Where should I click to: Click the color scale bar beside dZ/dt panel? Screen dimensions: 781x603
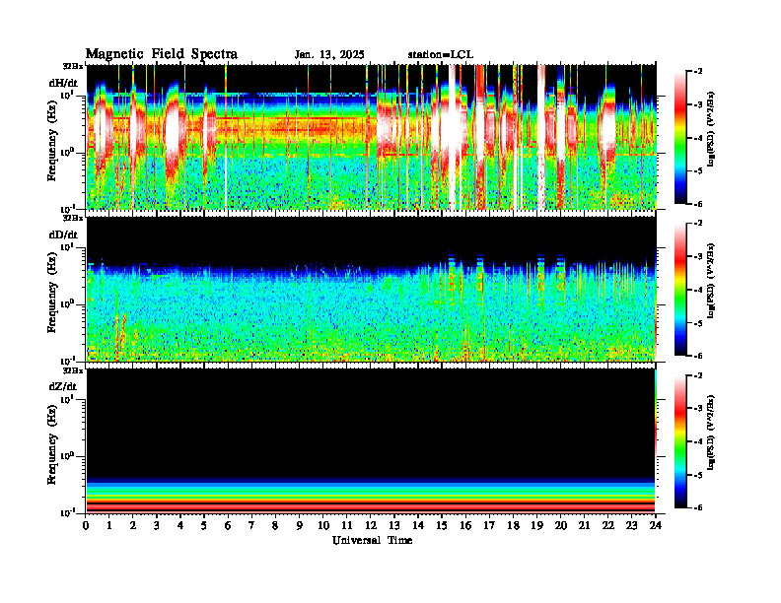(x=680, y=441)
